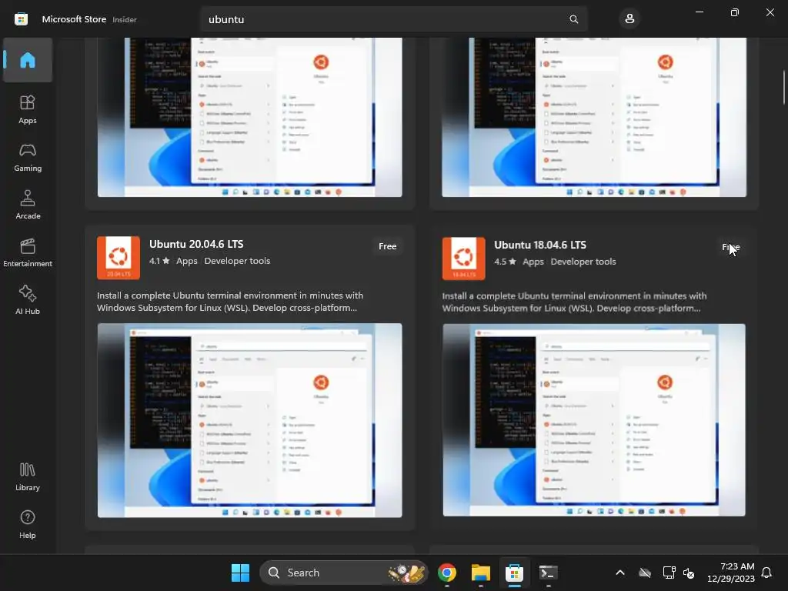The width and height of the screenshot is (788, 591).
Task: Click the top-right app card screenshot
Action: tap(594, 117)
